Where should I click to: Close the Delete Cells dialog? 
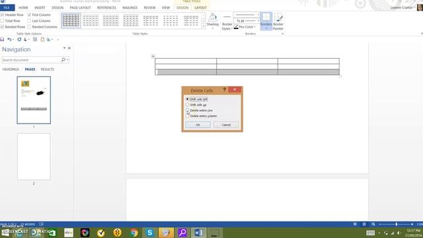[x=235, y=90]
